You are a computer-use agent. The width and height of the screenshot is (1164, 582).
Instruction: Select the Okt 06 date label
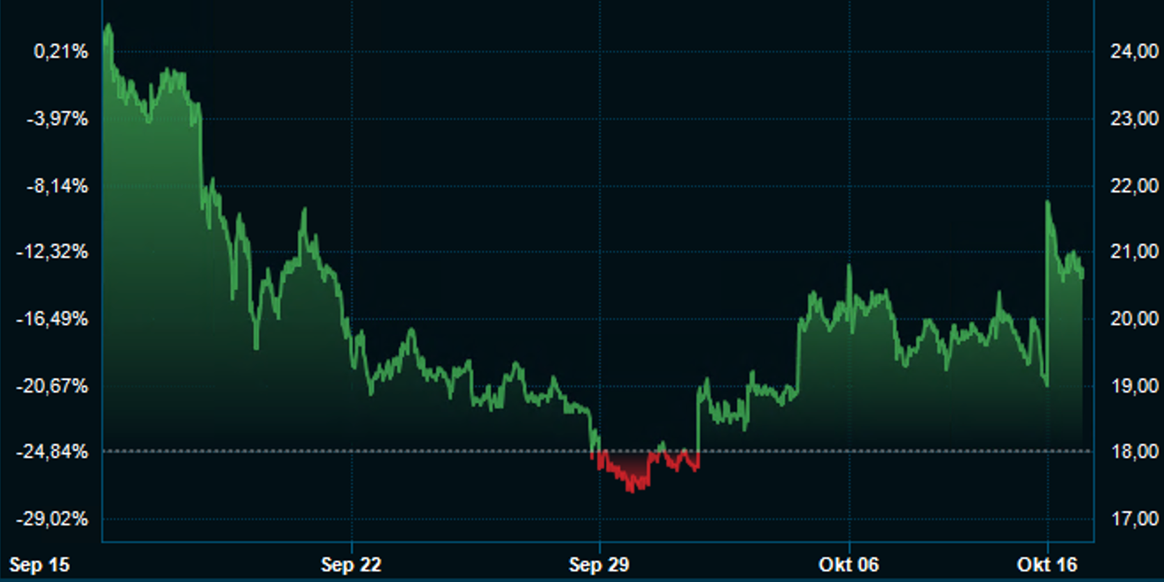pos(849,565)
